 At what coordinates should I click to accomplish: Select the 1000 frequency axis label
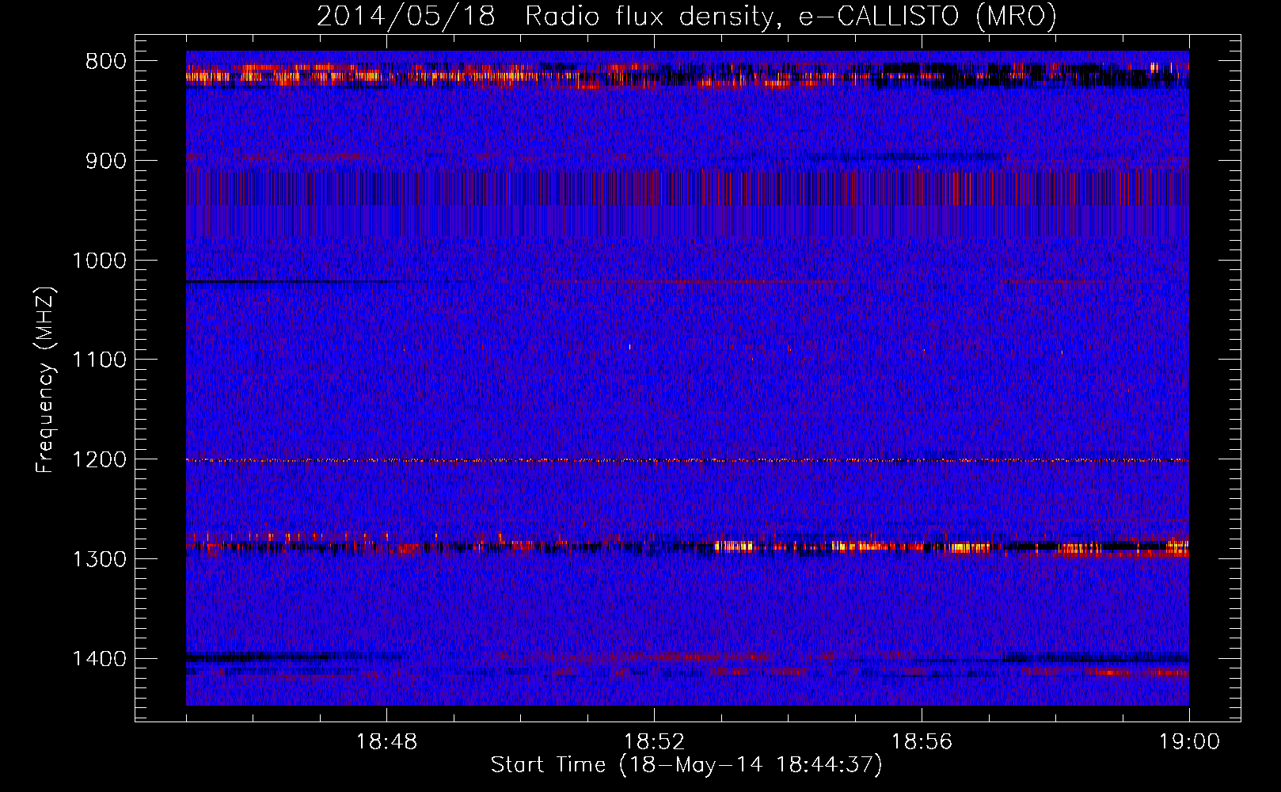[99, 261]
